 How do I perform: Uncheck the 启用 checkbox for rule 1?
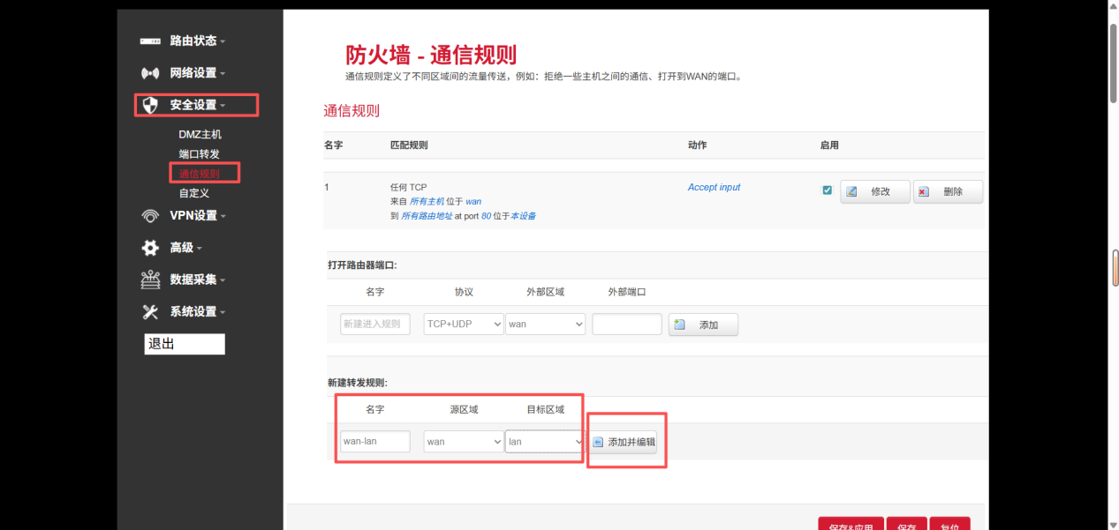point(827,189)
